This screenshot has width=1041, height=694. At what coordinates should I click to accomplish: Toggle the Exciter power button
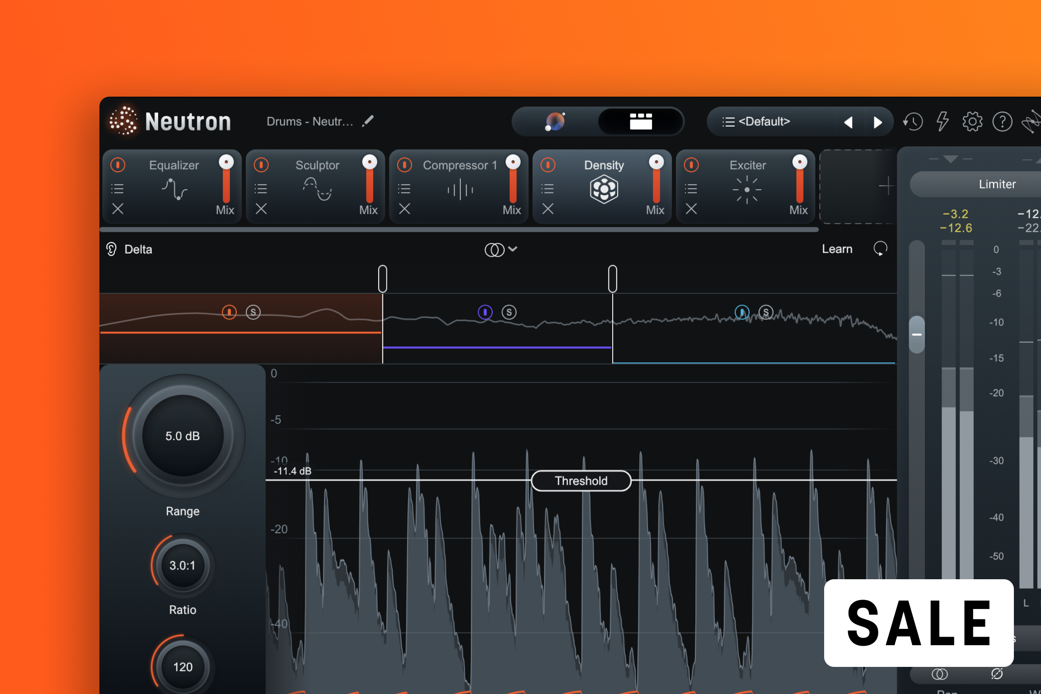click(691, 165)
